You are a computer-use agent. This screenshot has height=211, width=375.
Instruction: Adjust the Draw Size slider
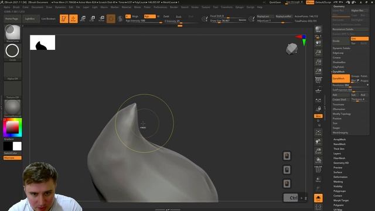pos(228,21)
